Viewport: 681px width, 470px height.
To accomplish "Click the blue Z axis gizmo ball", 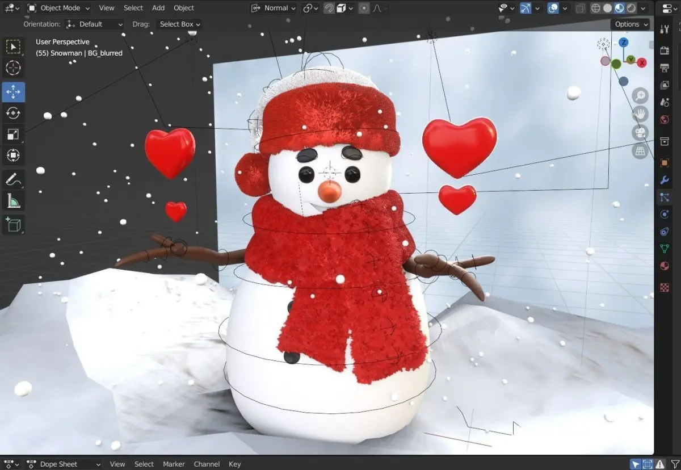I will [623, 43].
